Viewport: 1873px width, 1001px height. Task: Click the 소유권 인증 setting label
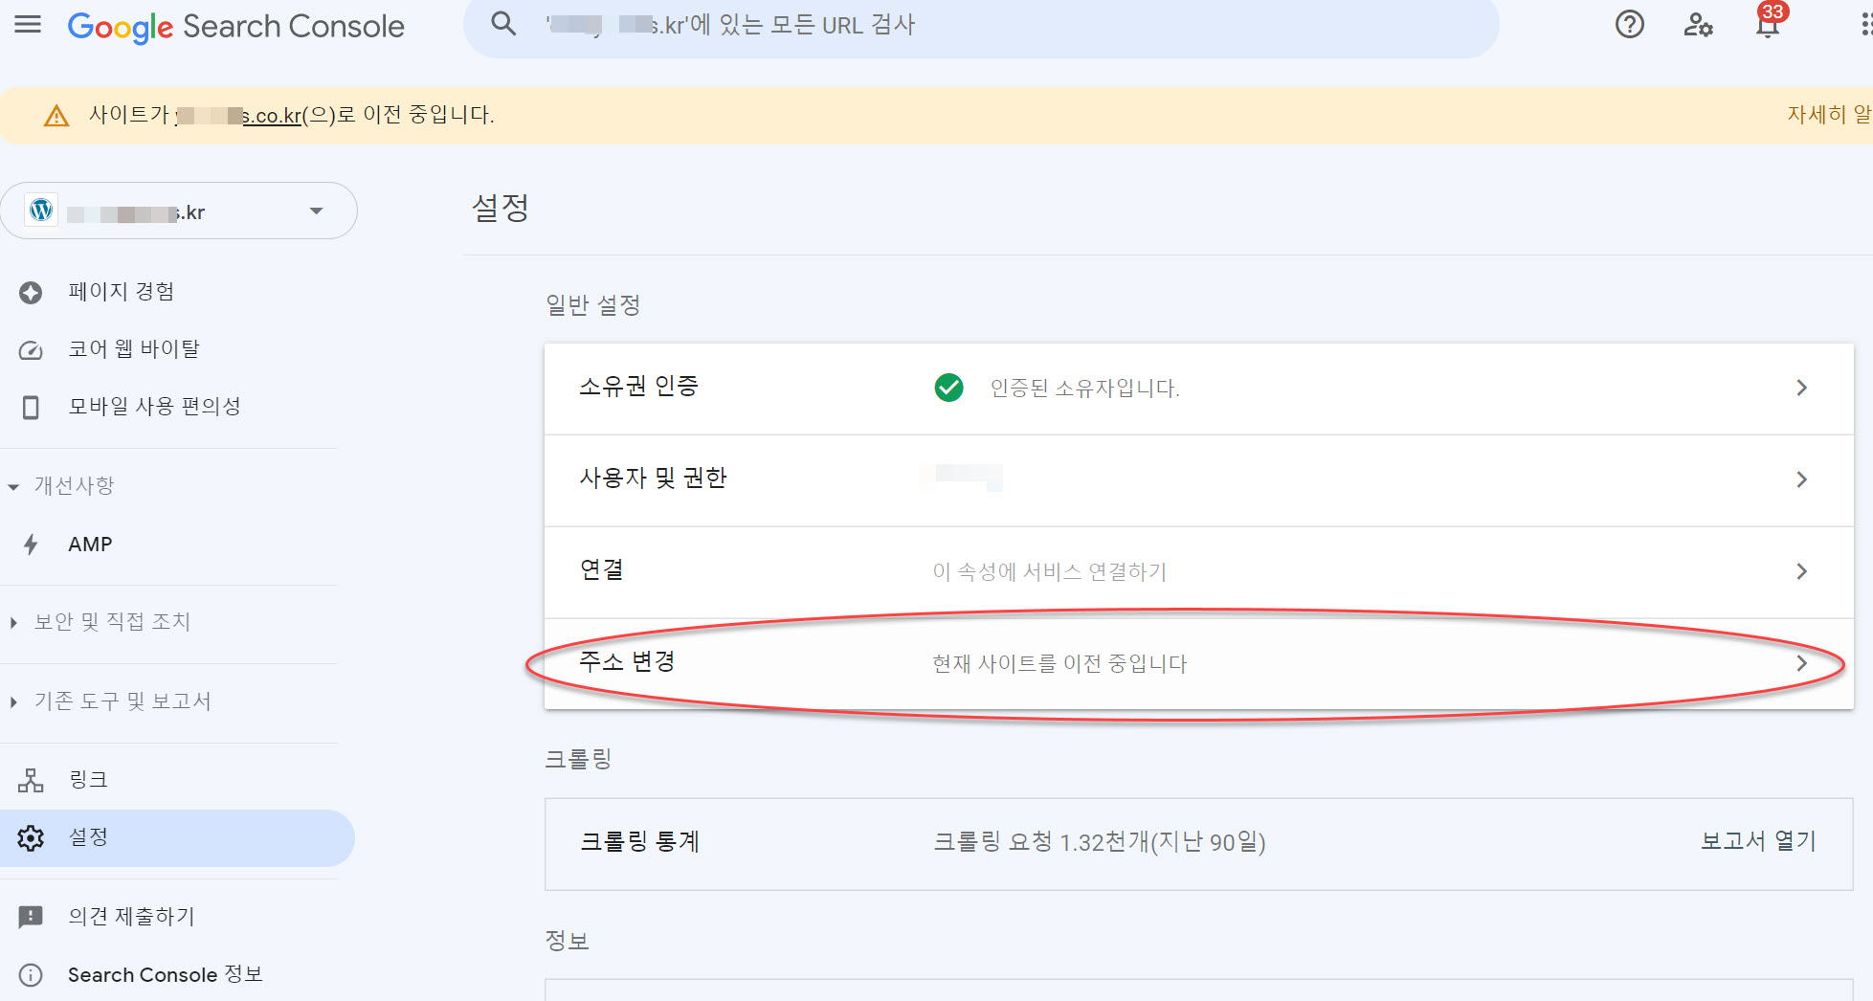click(x=638, y=387)
